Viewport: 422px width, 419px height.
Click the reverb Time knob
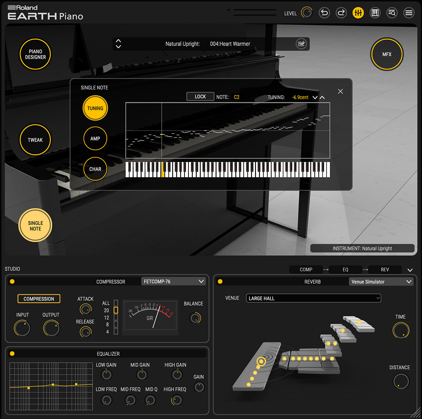click(x=401, y=330)
